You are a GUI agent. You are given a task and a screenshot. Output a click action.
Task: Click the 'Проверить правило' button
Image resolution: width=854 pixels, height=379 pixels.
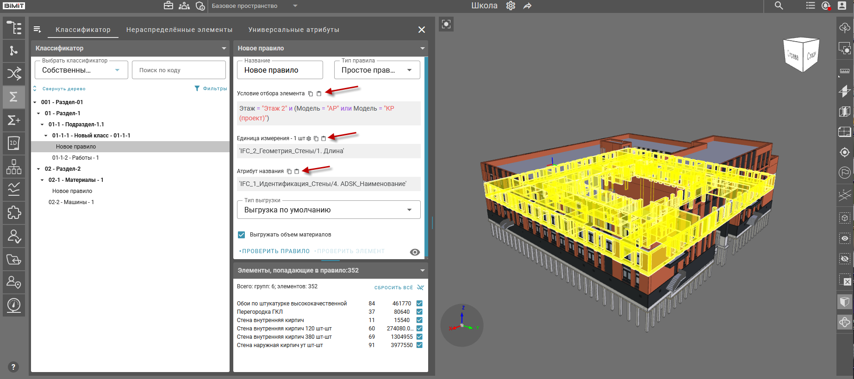pyautogui.click(x=275, y=251)
